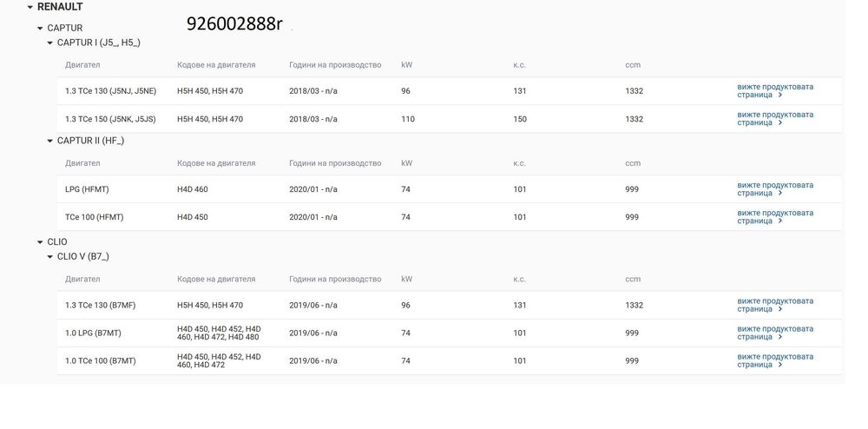Click production years 2019/06 - n/a for B7MF
This screenshot has width=868, height=429.
312,305
